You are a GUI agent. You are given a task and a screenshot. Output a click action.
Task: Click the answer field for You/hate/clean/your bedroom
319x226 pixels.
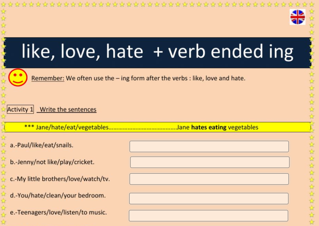(x=209, y=199)
